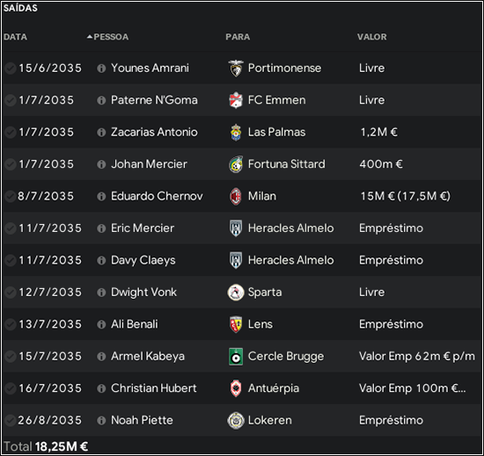Click the sort arrow beside Pessoa
The height and width of the screenshot is (456, 484).
click(90, 37)
